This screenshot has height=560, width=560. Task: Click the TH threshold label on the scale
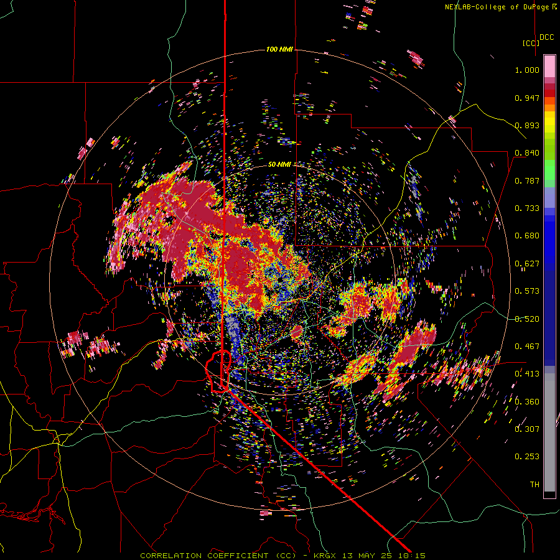[534, 485]
